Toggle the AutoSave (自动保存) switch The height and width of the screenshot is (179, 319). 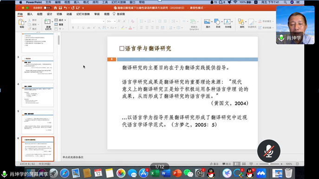(x=47, y=8)
